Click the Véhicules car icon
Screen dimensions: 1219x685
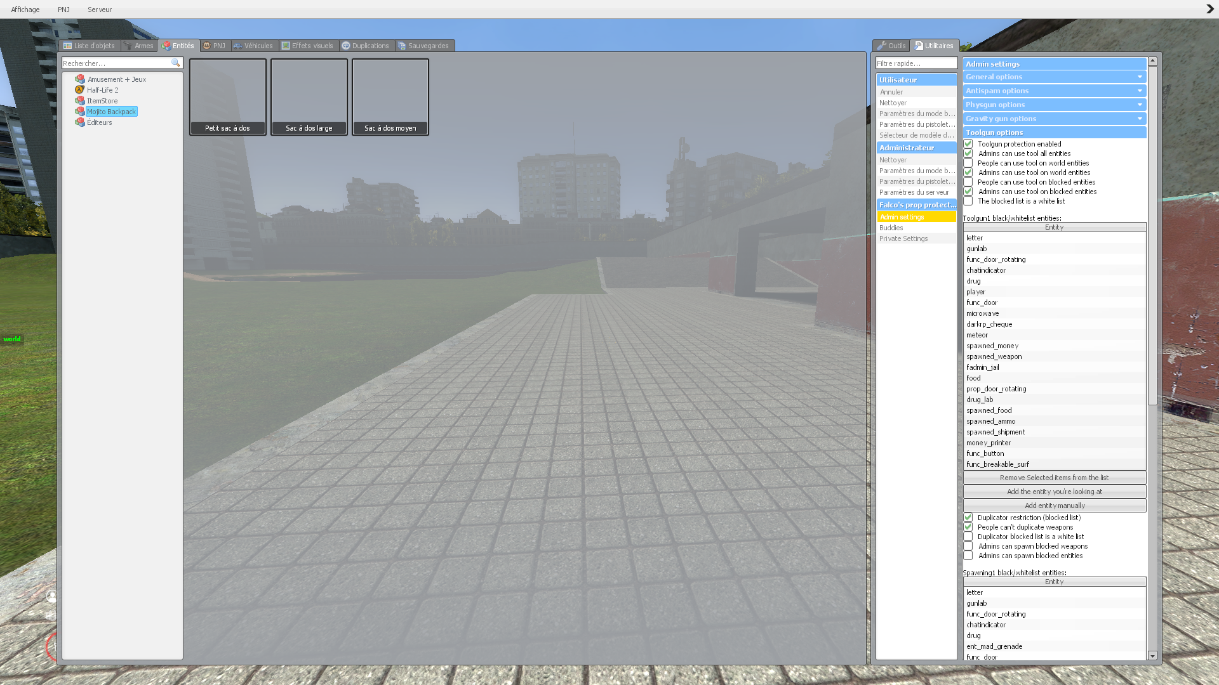point(237,45)
